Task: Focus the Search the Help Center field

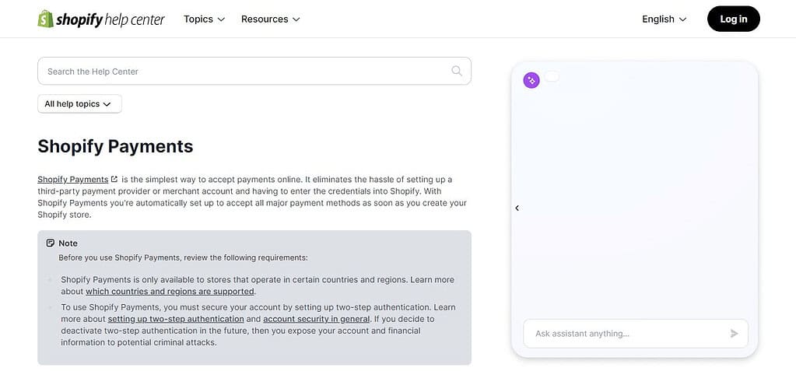Action: click(x=254, y=71)
